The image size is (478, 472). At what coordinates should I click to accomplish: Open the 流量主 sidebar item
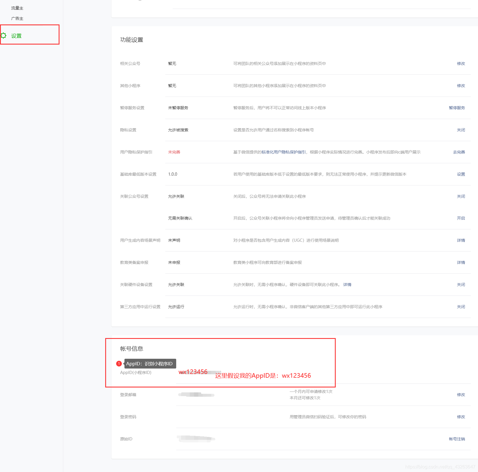tap(17, 8)
